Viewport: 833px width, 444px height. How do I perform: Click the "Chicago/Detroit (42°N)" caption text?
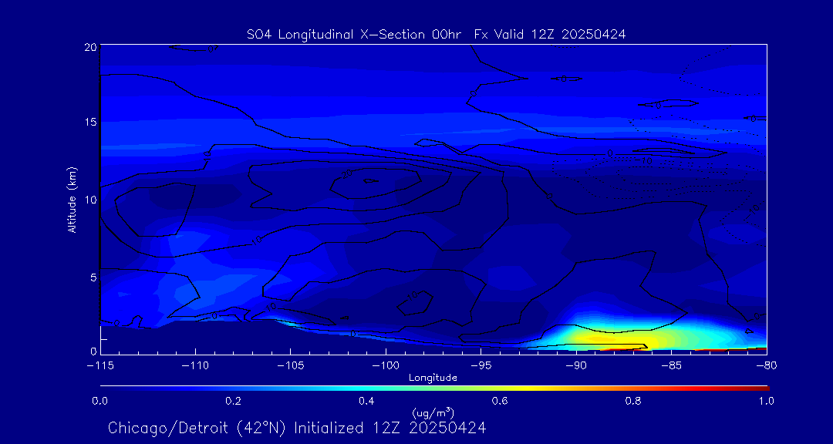[x=198, y=428]
